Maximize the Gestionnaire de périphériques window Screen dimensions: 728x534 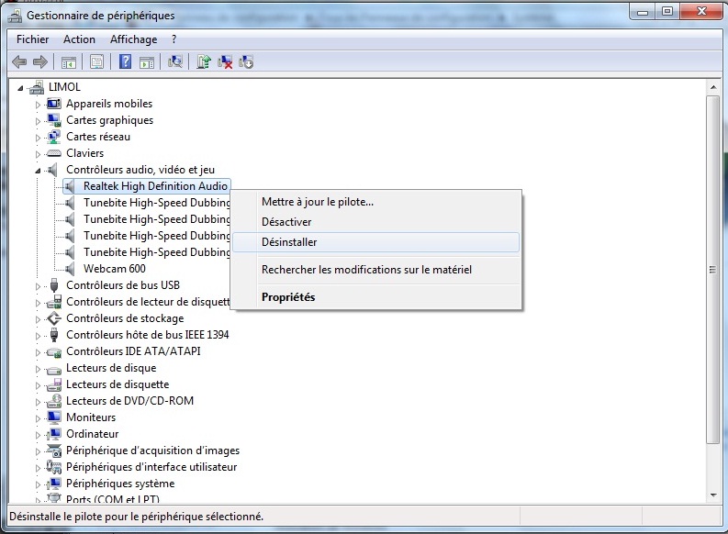(667, 12)
